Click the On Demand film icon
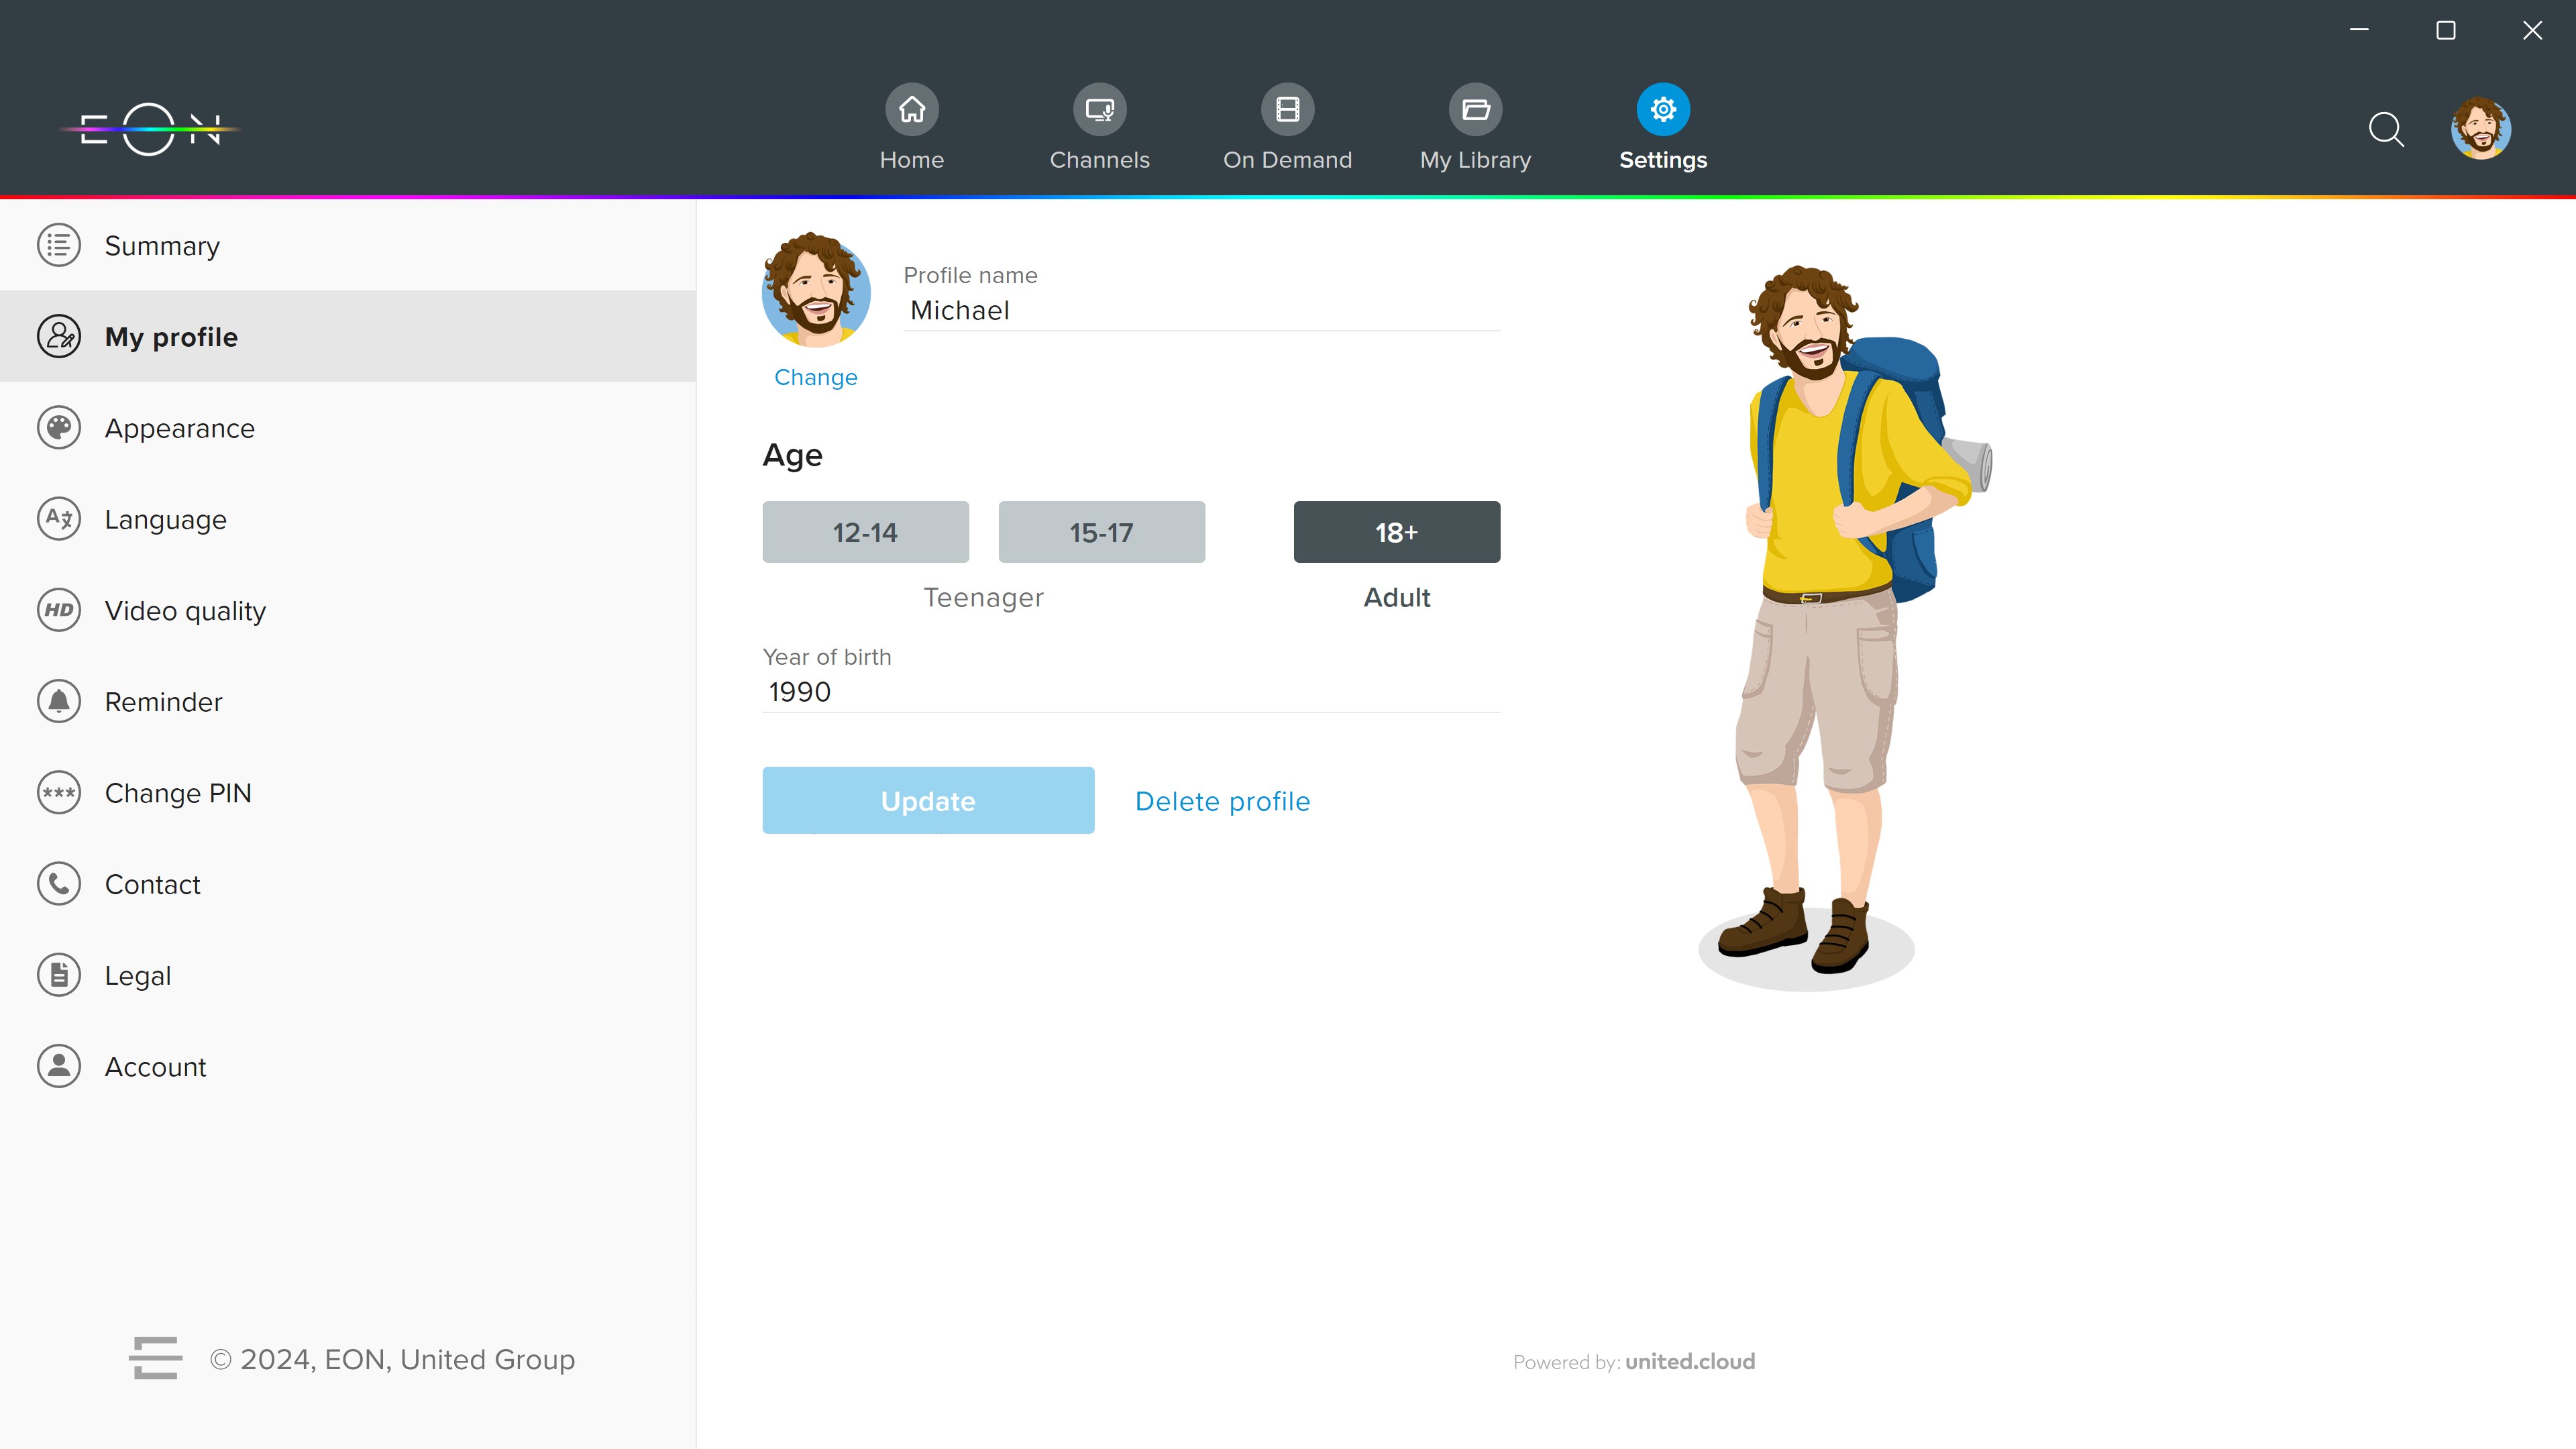 pos(1287,109)
